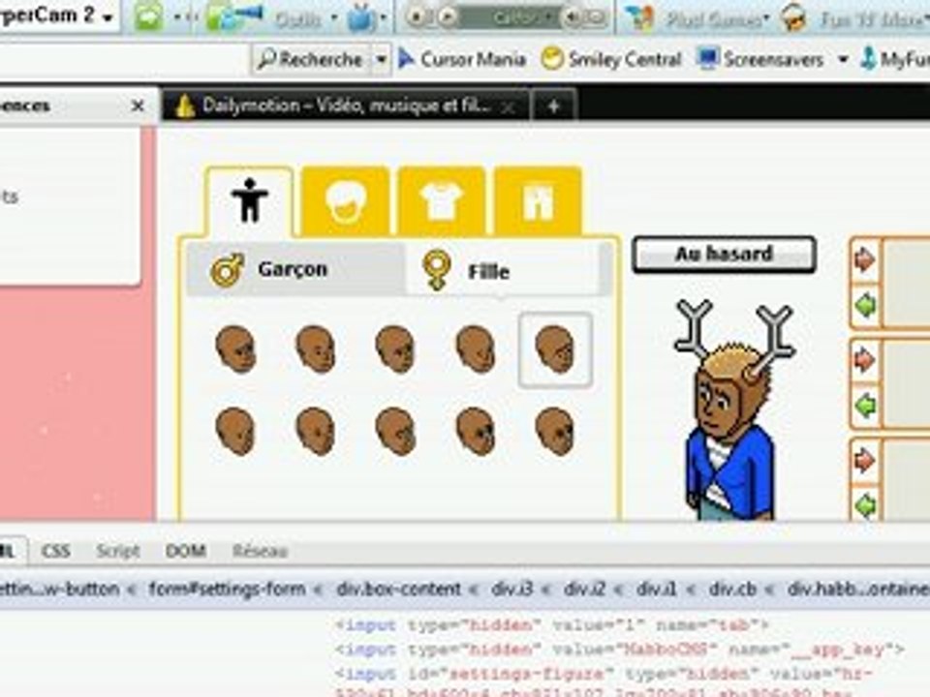
Task: Open the DOM panel tab
Action: 186,551
